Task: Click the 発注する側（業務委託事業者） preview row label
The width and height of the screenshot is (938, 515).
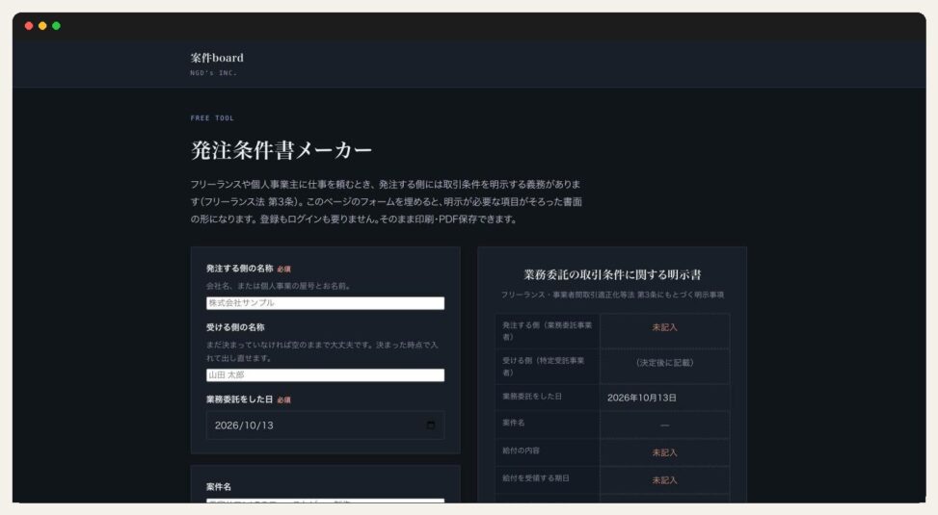Action: click(547, 331)
